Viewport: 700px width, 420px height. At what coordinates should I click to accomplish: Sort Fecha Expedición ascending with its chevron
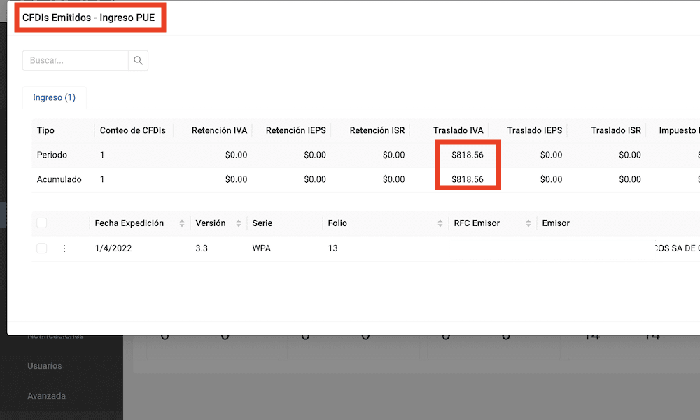pos(181,220)
